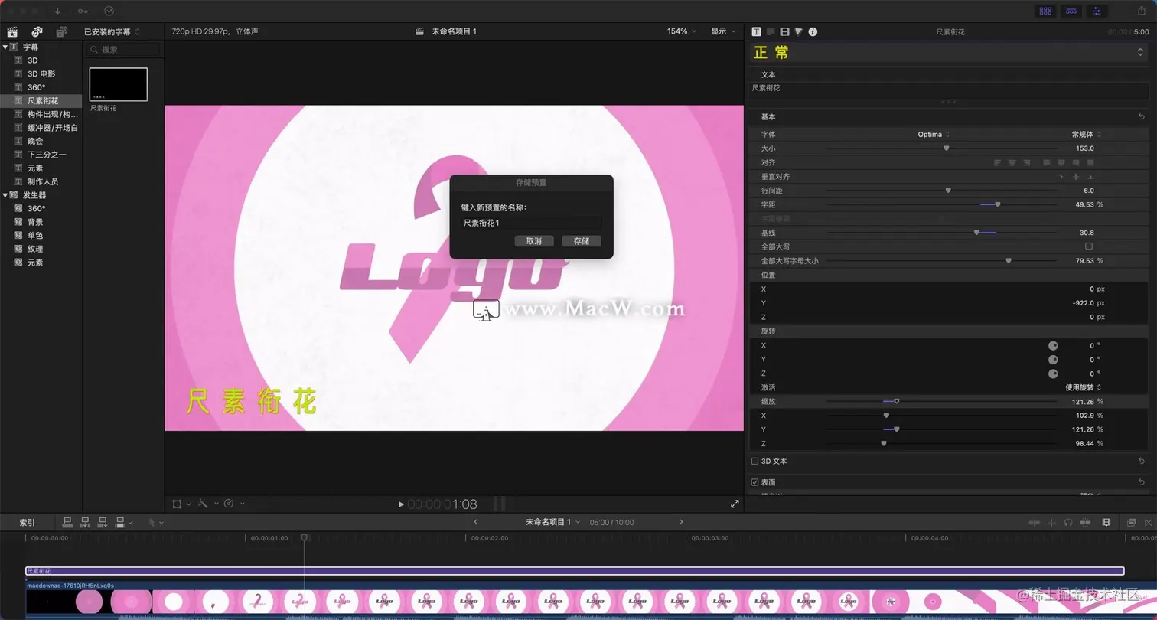Play the viewer clip
The height and width of the screenshot is (620, 1157).
tap(401, 504)
